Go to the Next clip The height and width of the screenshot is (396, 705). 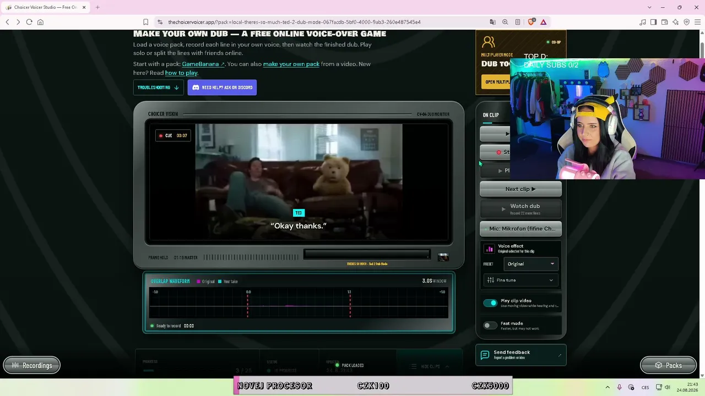pyautogui.click(x=520, y=189)
